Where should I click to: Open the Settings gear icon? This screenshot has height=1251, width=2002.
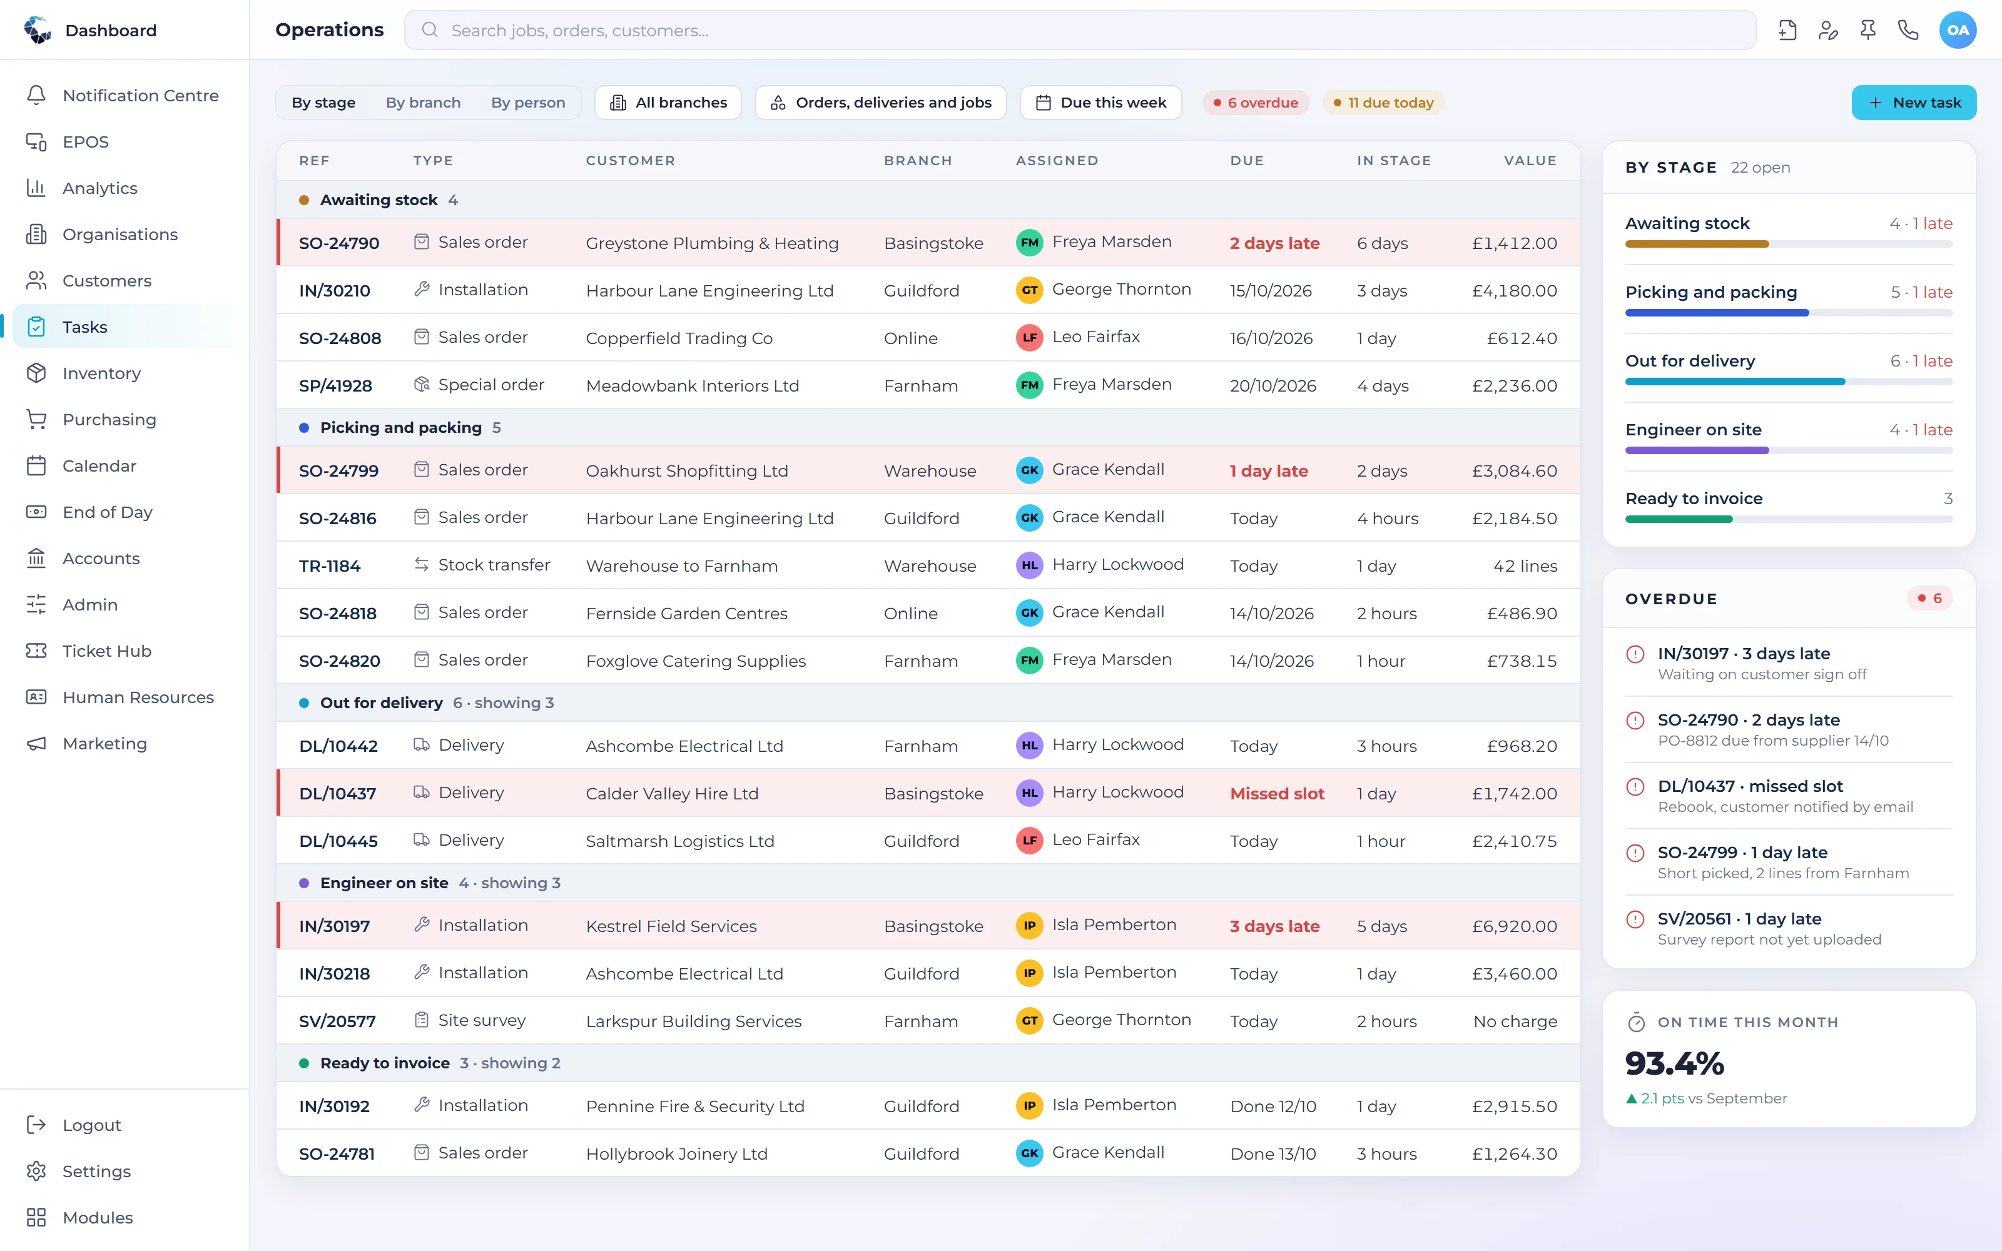point(36,1171)
